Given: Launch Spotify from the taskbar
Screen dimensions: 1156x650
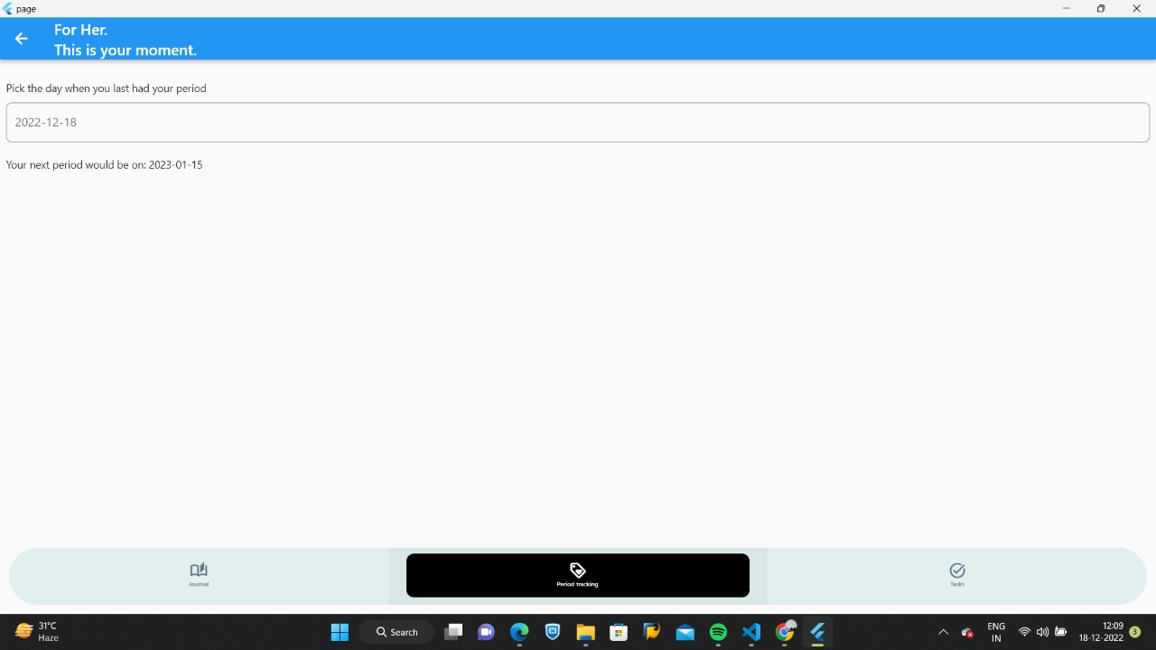Looking at the screenshot, I should (x=717, y=632).
